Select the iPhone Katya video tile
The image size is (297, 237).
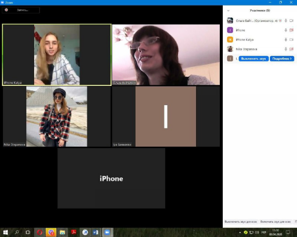coord(57,54)
